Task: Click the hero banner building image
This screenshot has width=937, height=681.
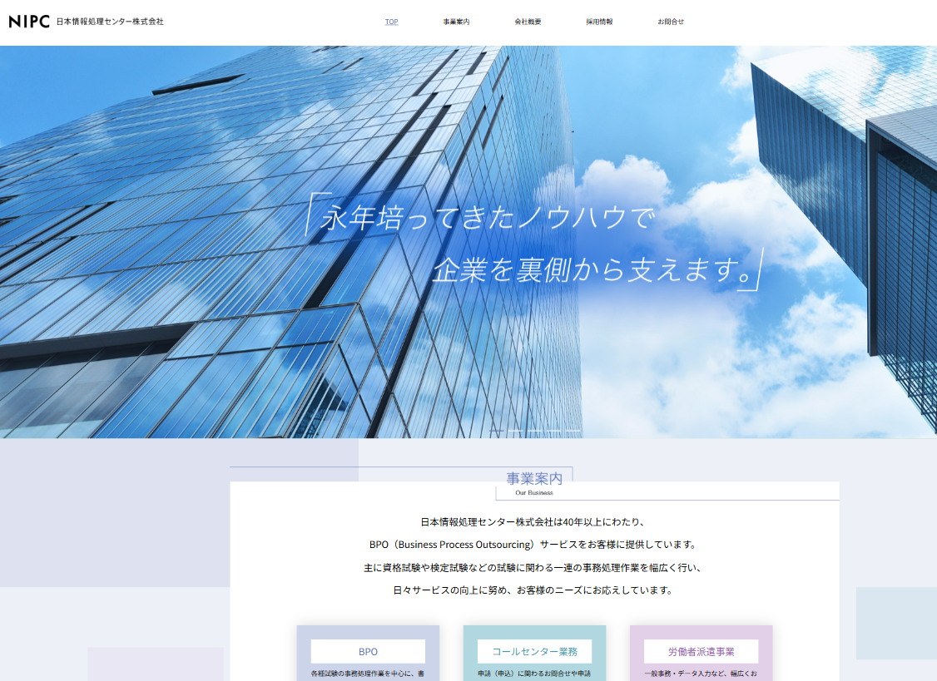Action: [468, 241]
